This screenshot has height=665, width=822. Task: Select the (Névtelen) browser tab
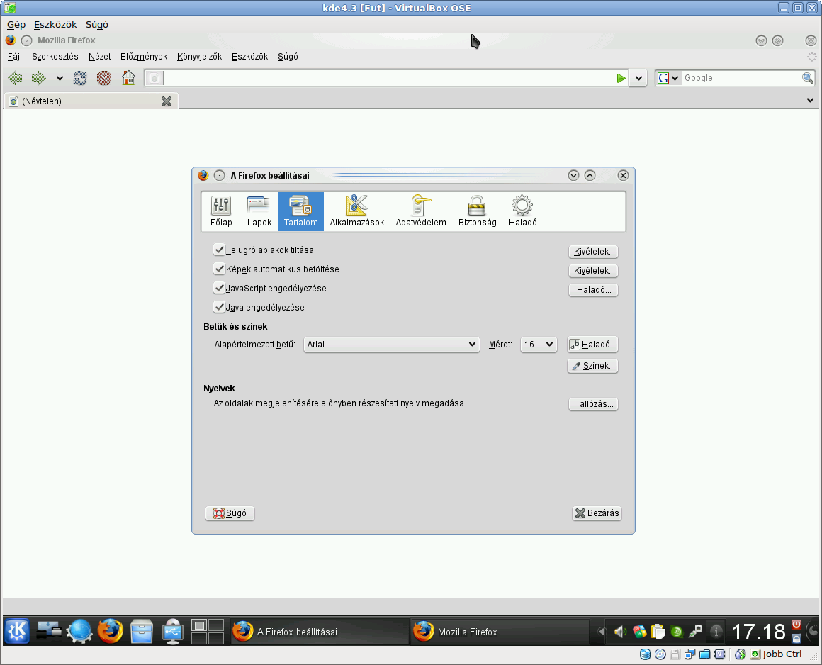tap(91, 101)
